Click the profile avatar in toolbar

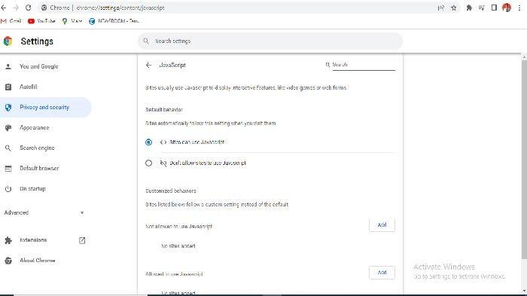507,8
